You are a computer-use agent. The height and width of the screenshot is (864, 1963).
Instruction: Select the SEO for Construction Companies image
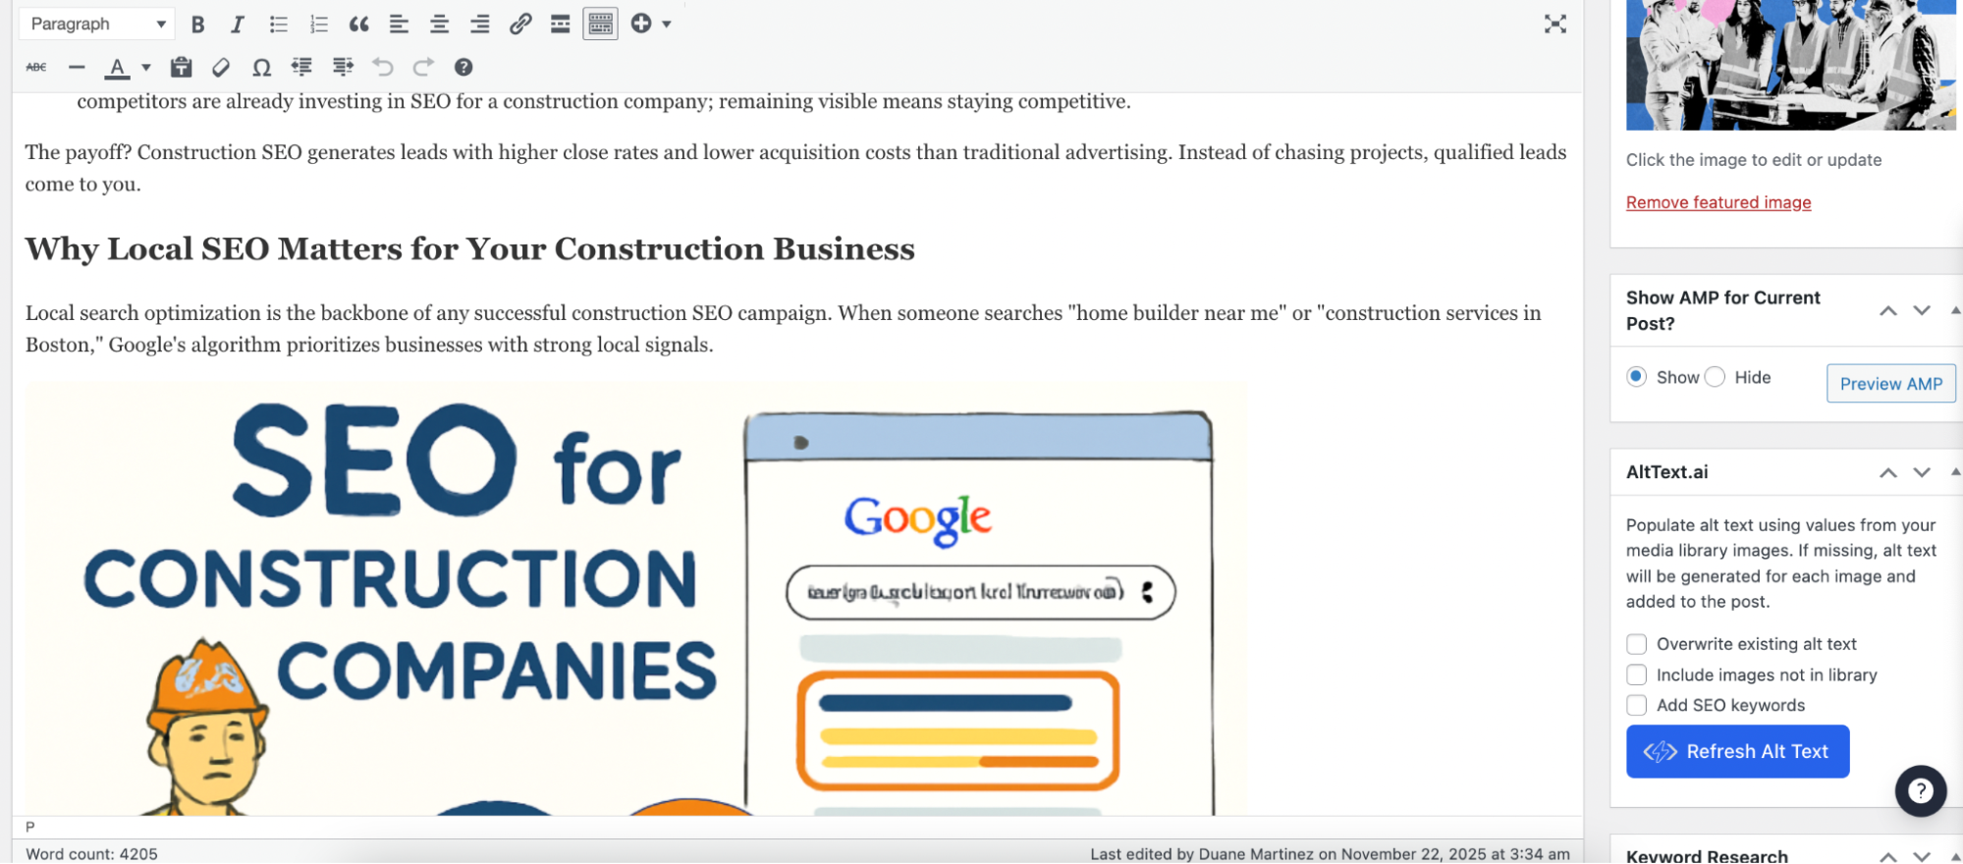(635, 599)
